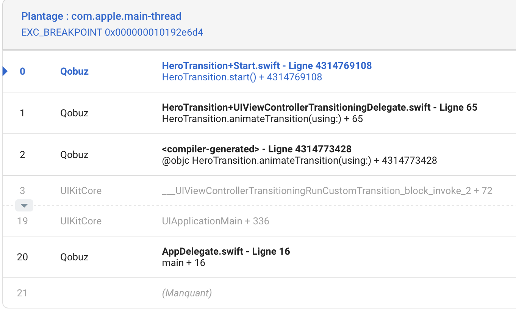
Task: Select frame number 3
Action: [x=22, y=191]
